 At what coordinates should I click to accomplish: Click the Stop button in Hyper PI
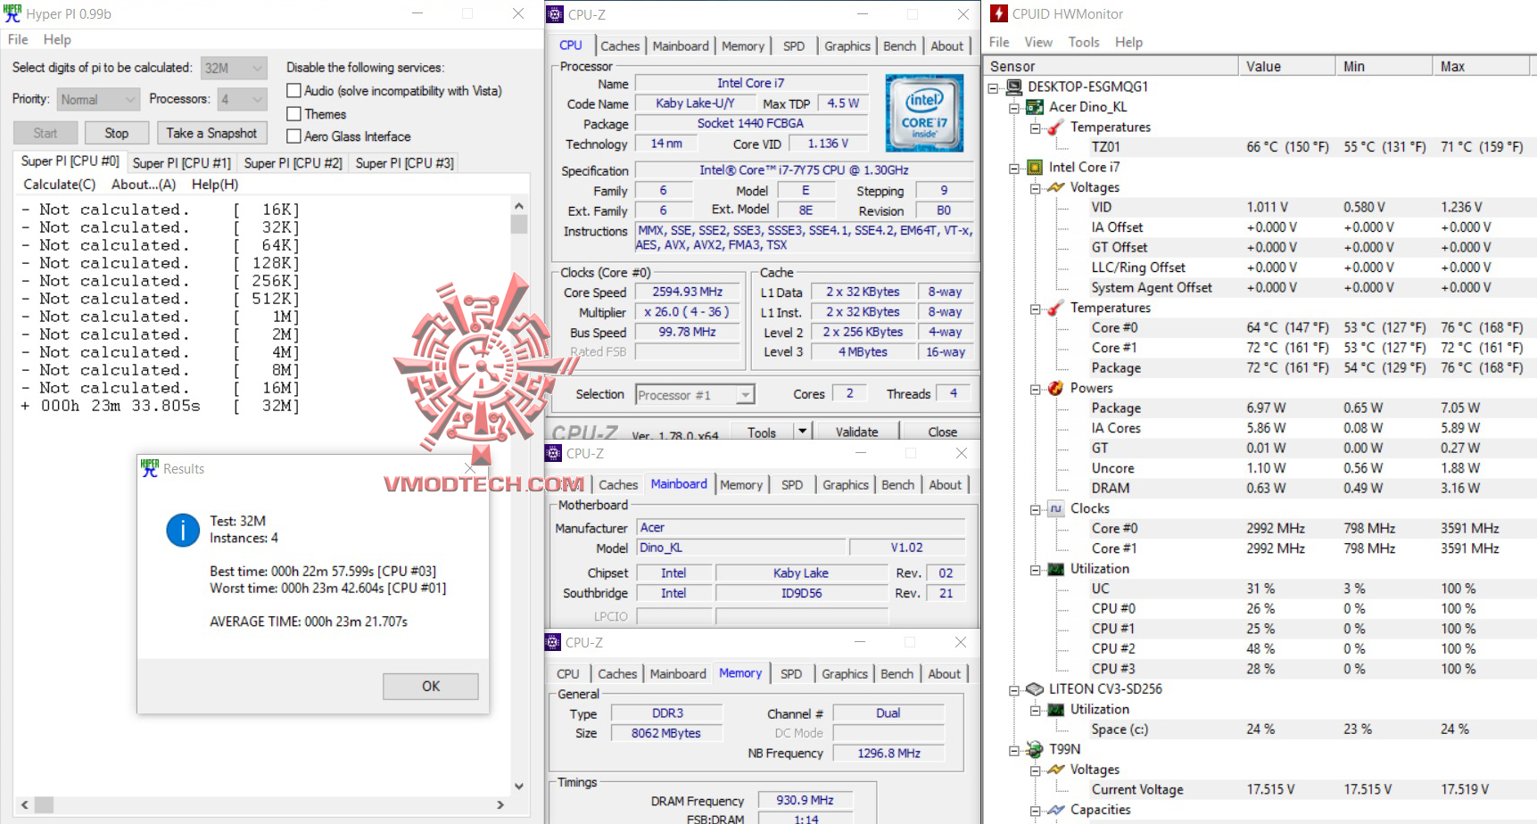click(x=117, y=133)
